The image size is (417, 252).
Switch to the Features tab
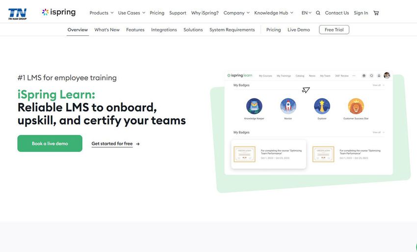[135, 30]
